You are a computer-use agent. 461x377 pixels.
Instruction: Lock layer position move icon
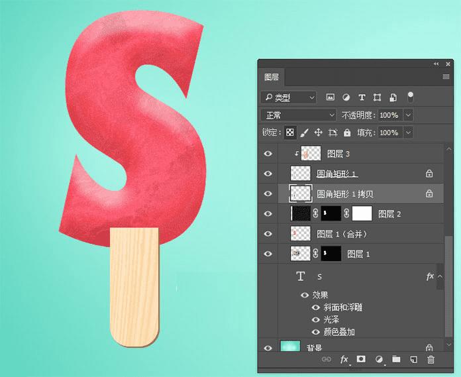click(x=319, y=133)
